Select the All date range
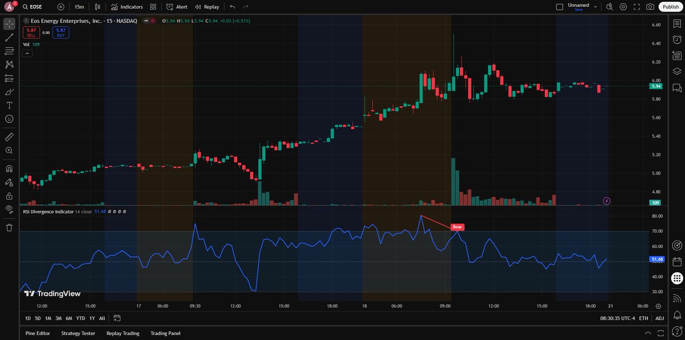Screen dimensions: 685x340 (102, 318)
